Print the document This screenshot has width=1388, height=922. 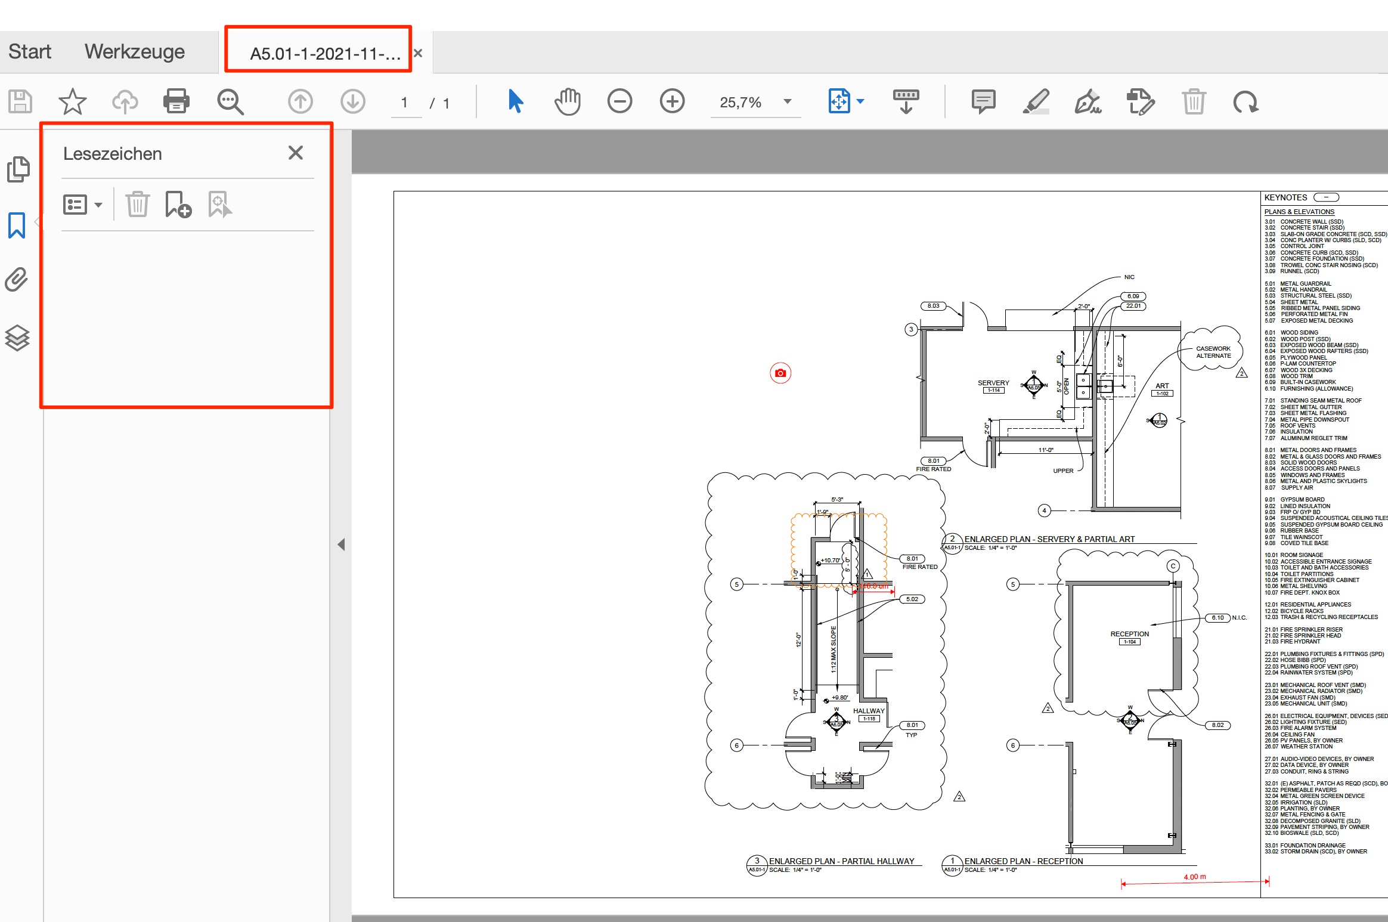(x=176, y=101)
